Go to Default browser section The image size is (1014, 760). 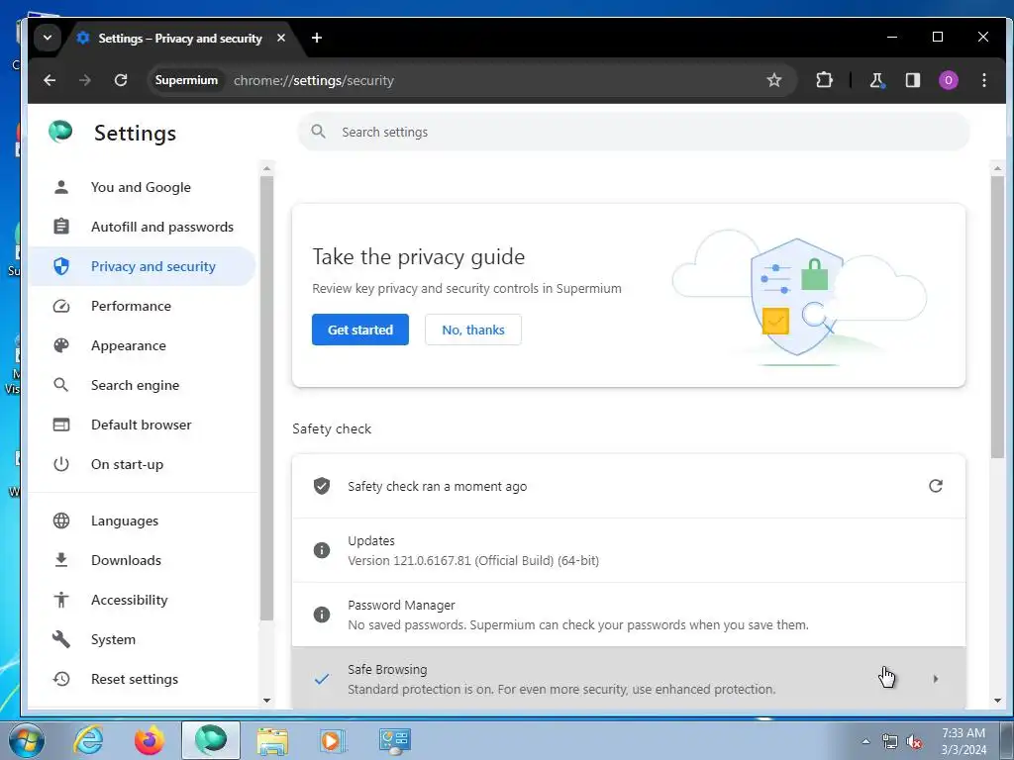pyautogui.click(x=141, y=425)
